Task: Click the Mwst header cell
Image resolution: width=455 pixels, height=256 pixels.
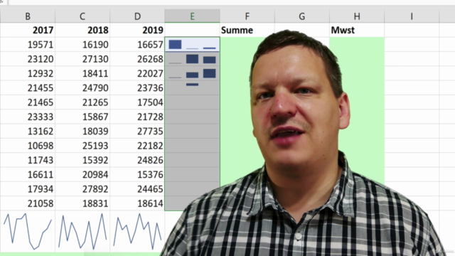Action: coord(357,30)
